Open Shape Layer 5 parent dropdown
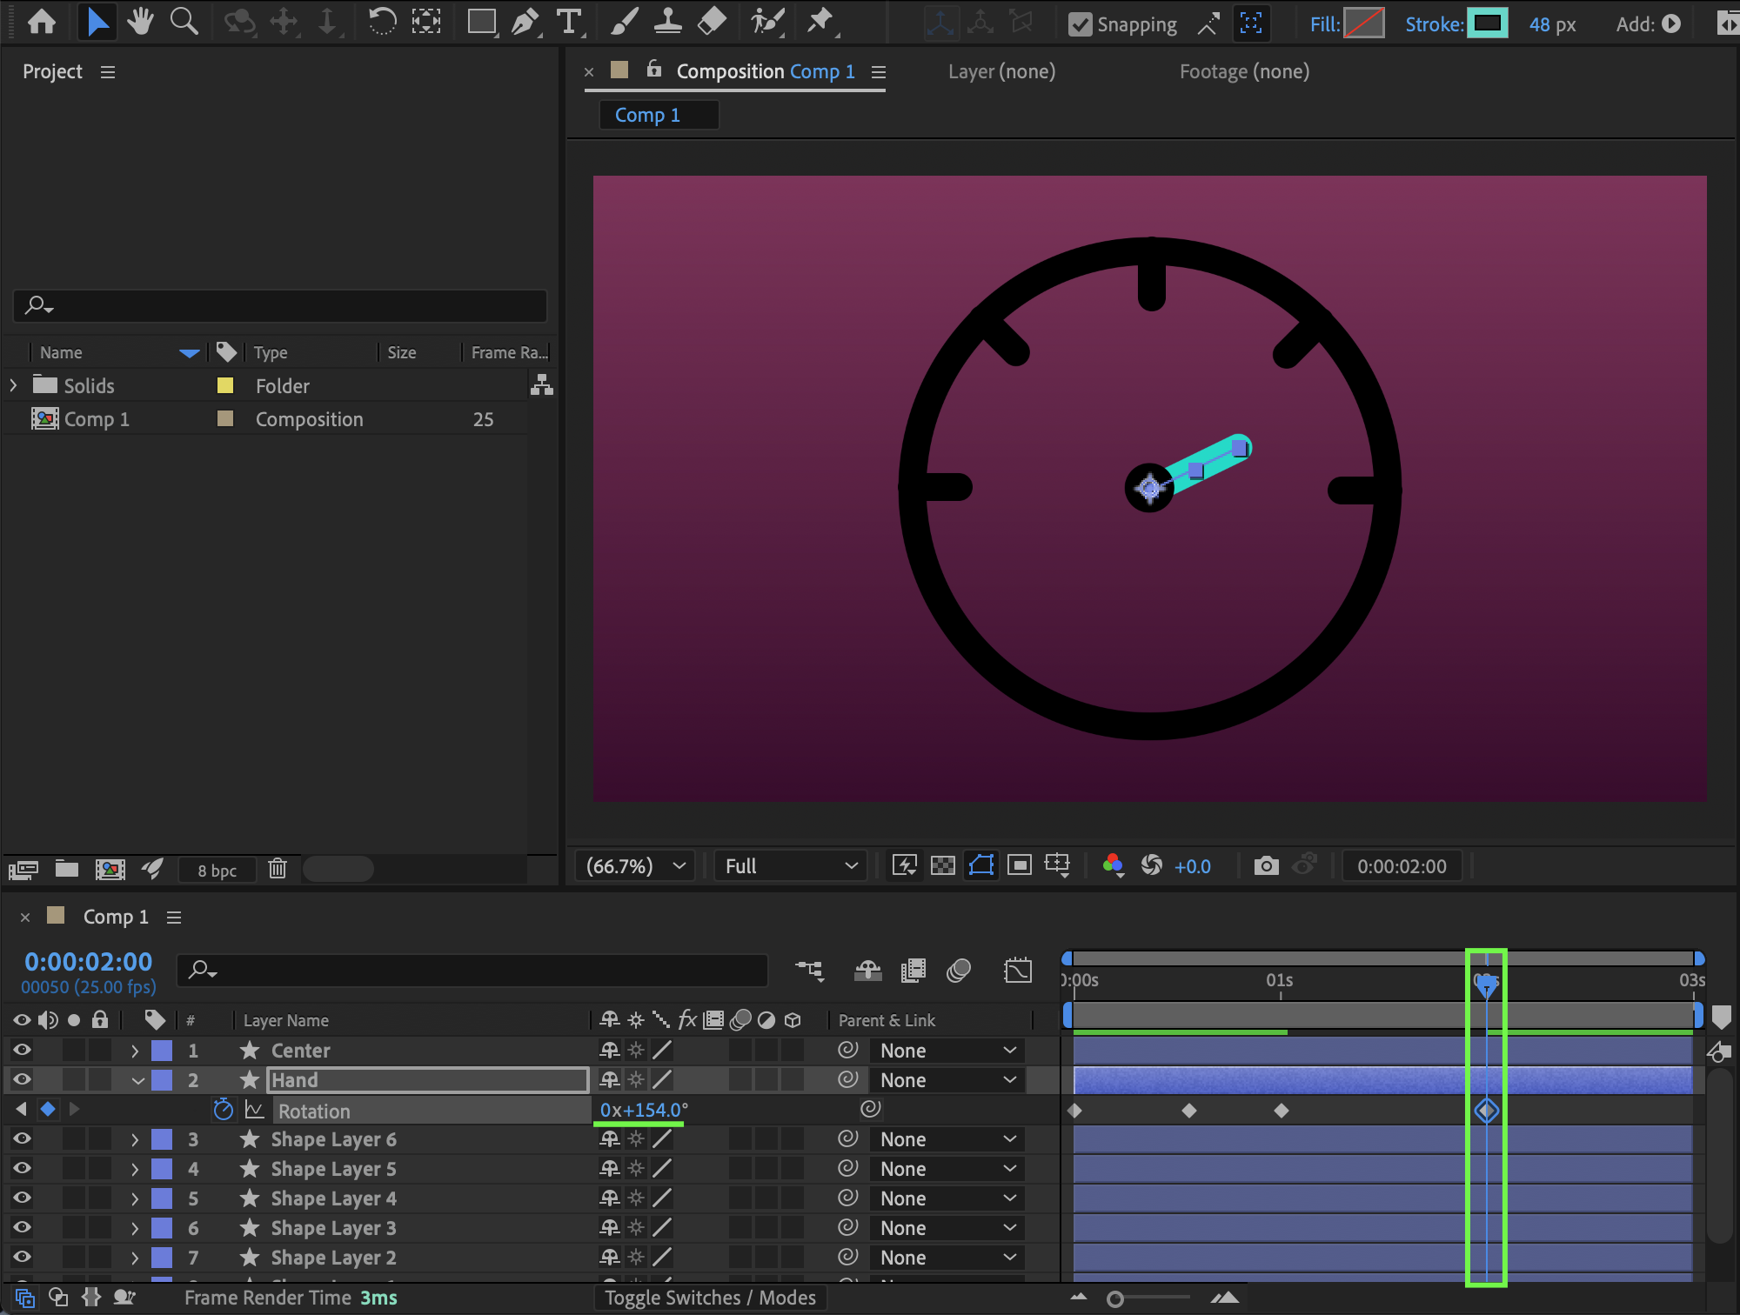Image resolution: width=1740 pixels, height=1315 pixels. point(947,1169)
